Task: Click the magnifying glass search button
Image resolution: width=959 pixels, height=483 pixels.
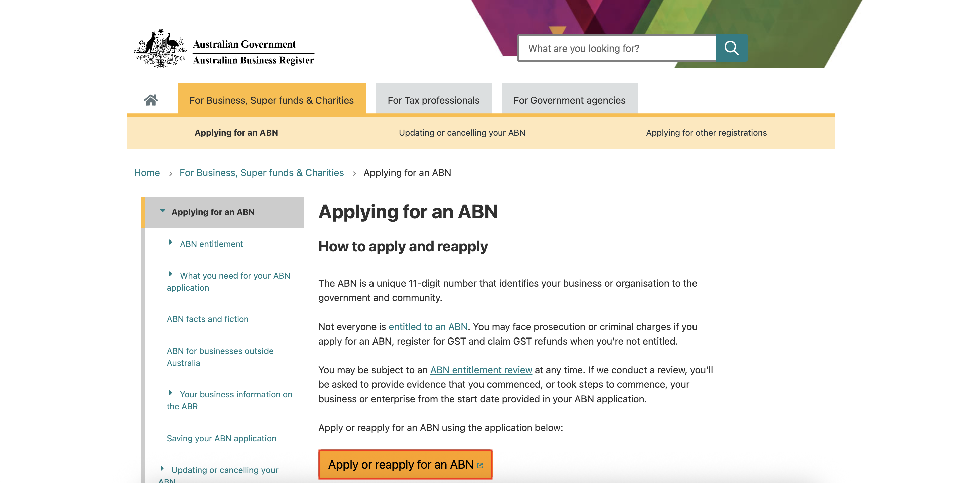Action: [731, 48]
